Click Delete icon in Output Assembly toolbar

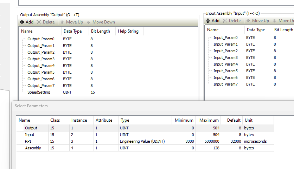[39, 22]
